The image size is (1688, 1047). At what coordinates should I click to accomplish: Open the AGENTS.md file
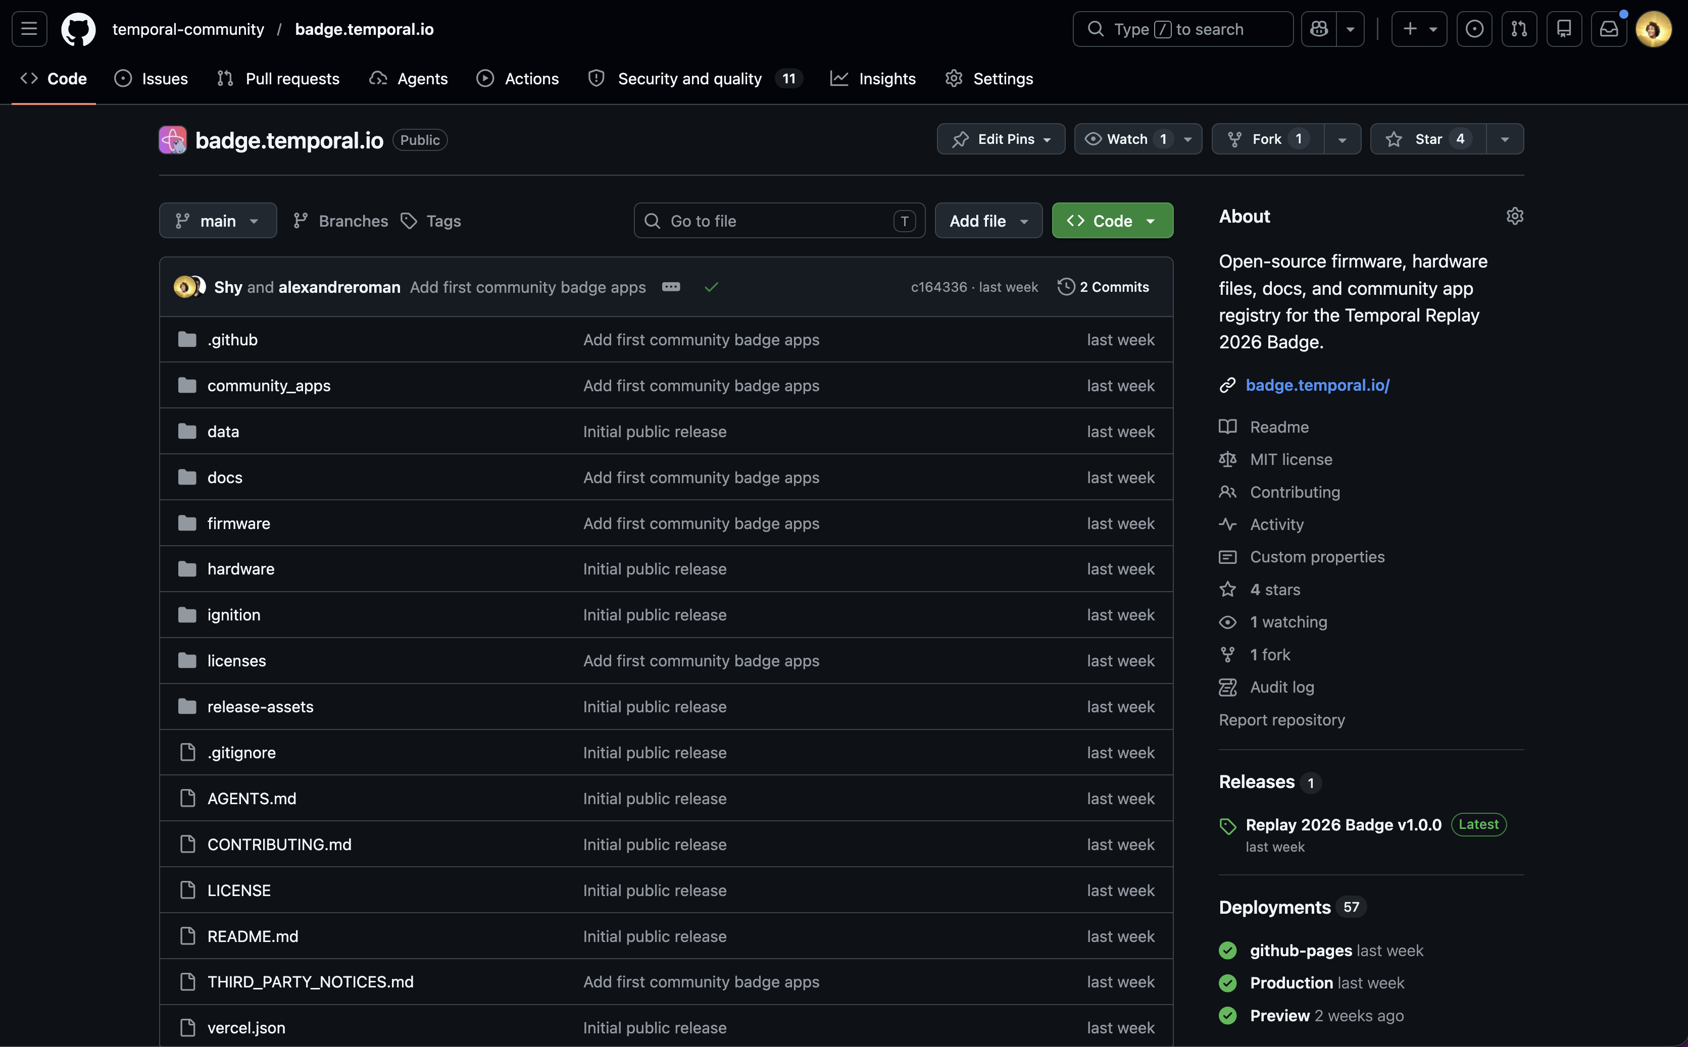[x=252, y=799]
